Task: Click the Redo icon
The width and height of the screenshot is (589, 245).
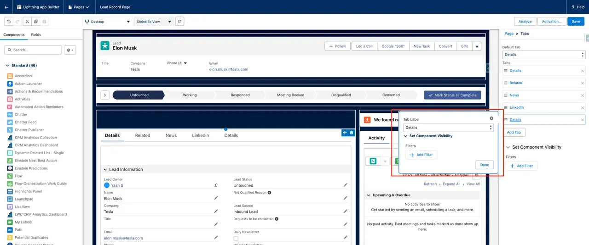Action: pos(17,22)
